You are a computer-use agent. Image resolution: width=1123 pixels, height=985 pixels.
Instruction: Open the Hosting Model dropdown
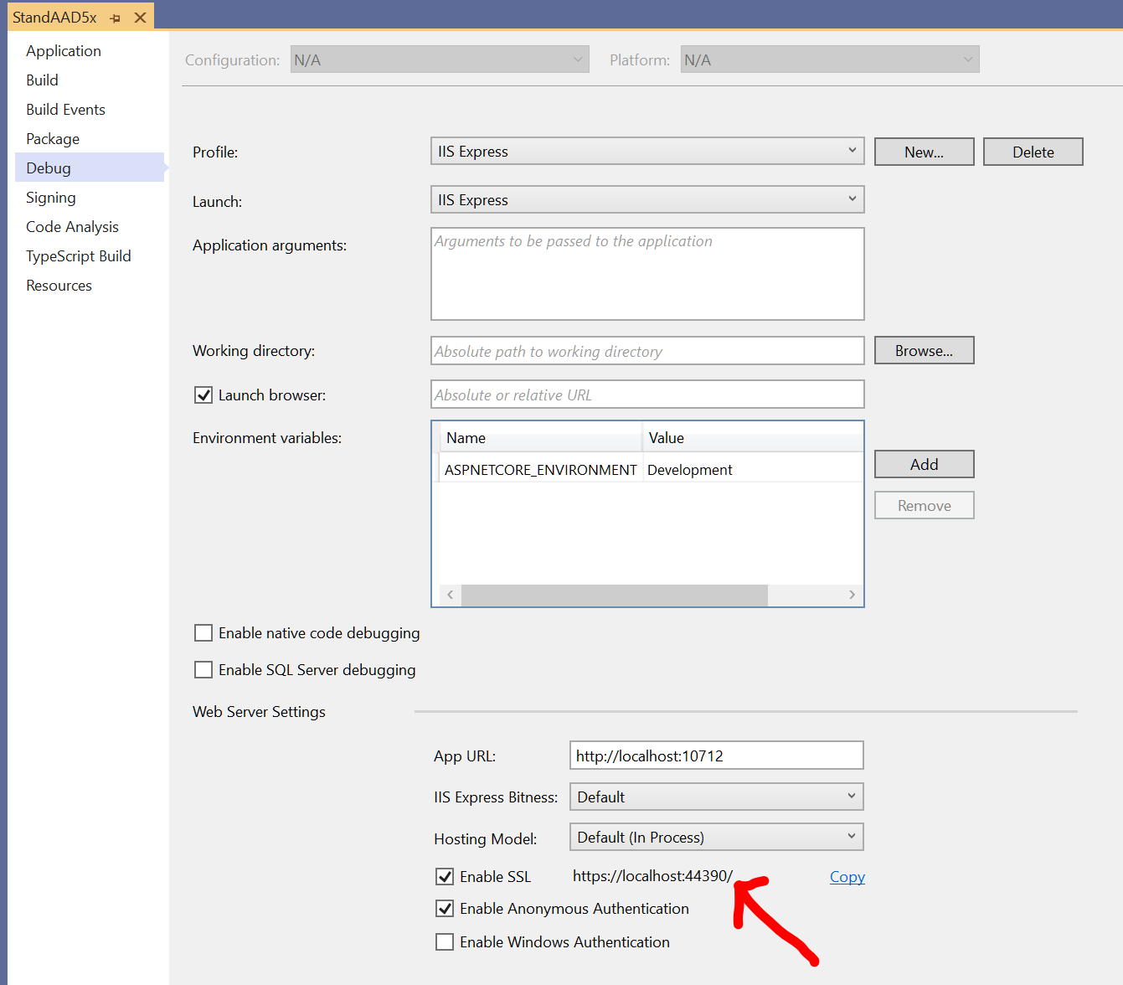[x=851, y=837]
